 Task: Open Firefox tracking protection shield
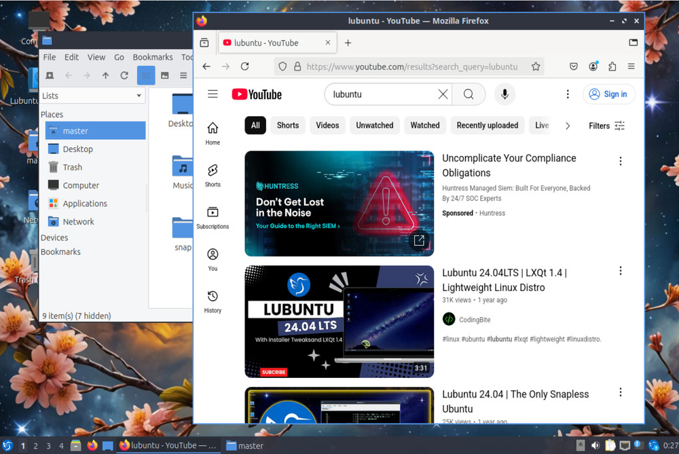tap(282, 67)
